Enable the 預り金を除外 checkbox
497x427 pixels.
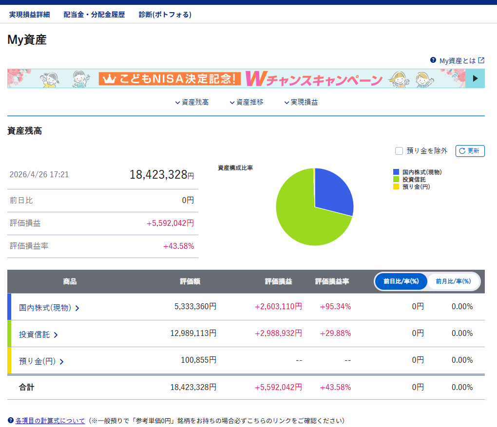[399, 151]
